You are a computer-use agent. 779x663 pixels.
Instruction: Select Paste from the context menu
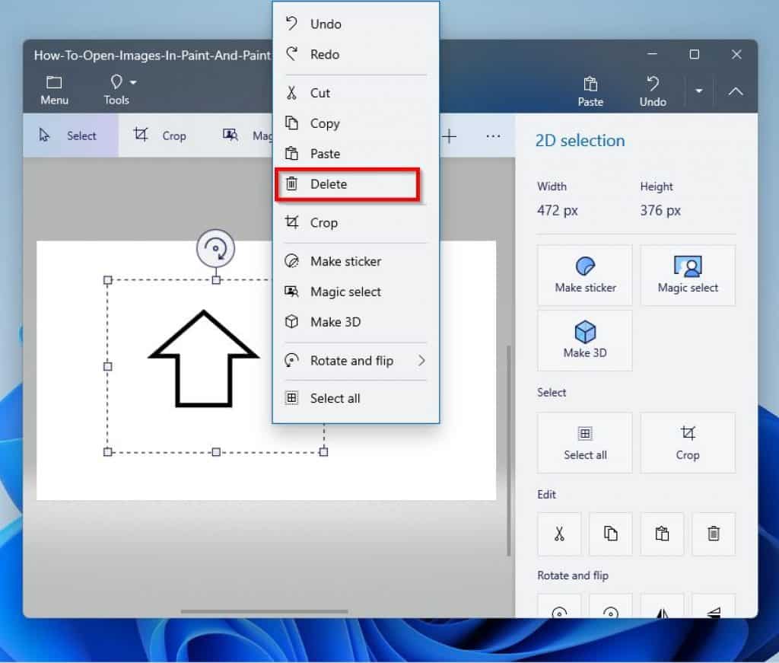point(356,154)
